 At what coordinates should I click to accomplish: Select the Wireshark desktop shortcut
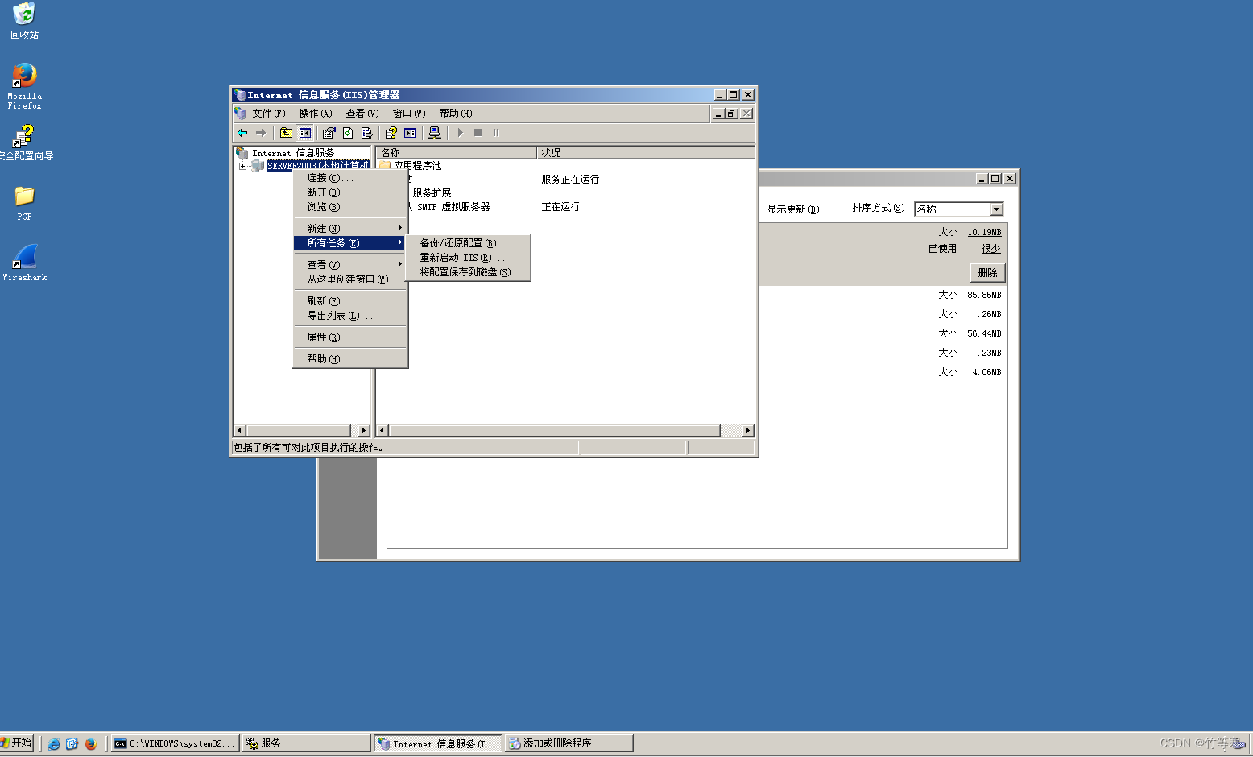pos(24,263)
